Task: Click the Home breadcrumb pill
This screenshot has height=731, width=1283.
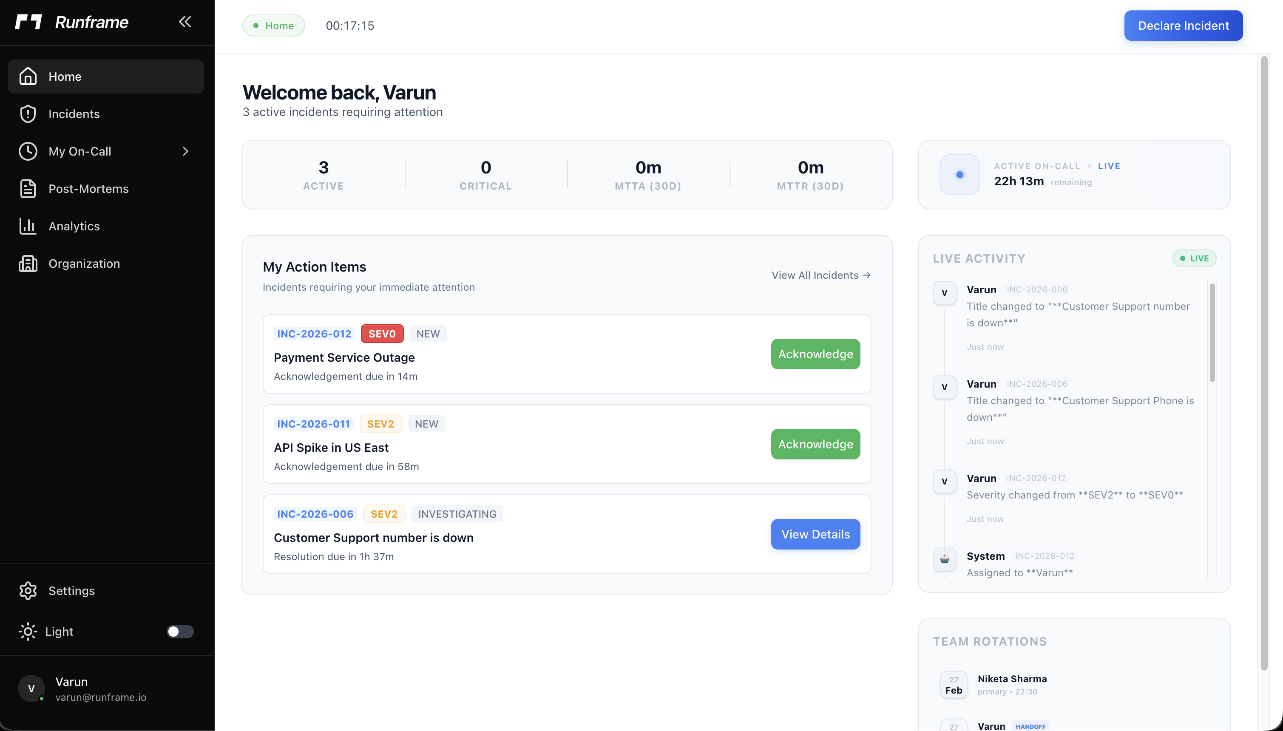Action: pos(274,25)
